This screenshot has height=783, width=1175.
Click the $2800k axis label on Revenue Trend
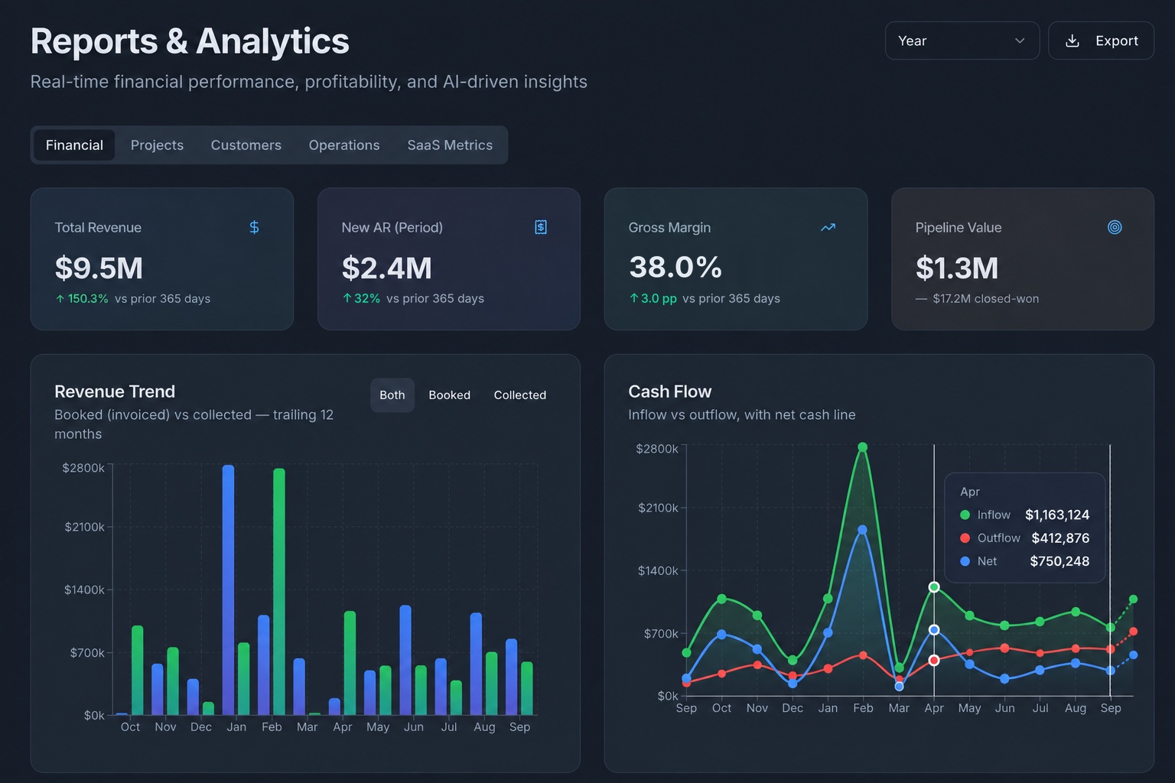coord(83,468)
